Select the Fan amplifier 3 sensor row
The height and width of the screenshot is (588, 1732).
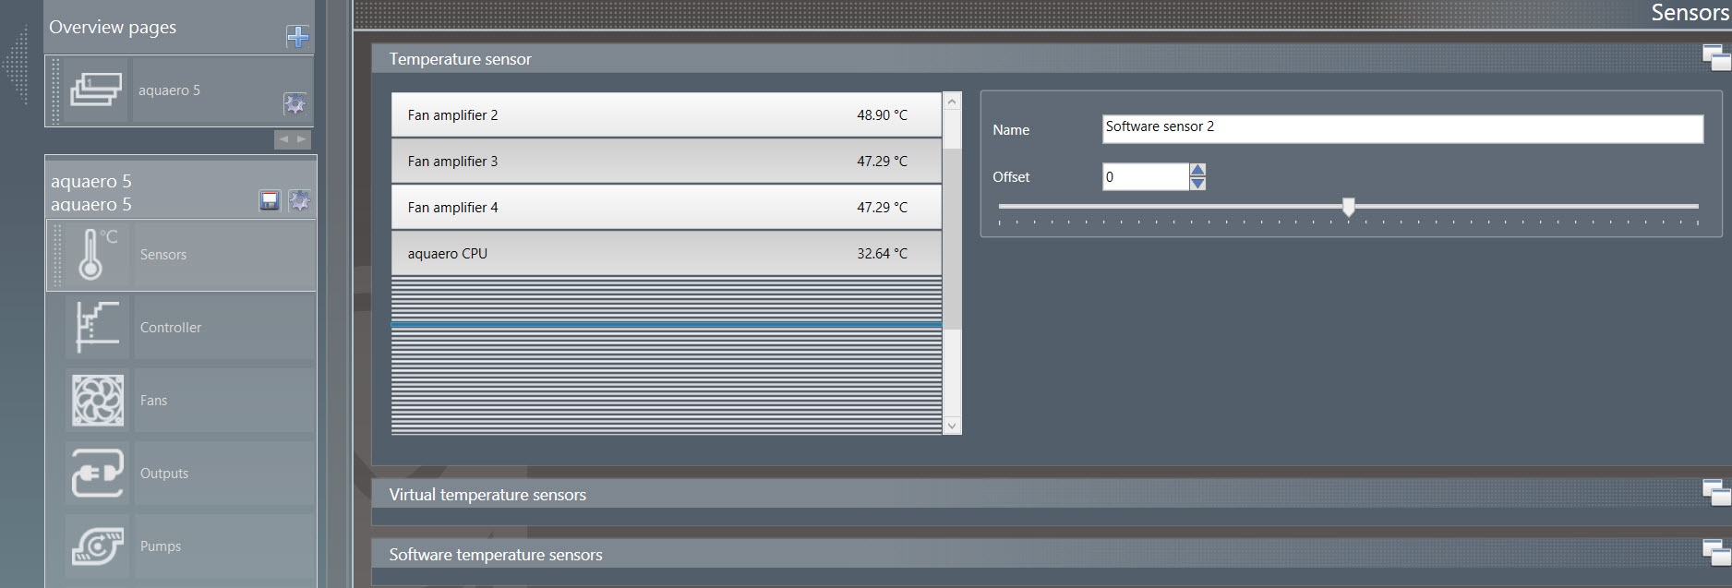(x=666, y=161)
